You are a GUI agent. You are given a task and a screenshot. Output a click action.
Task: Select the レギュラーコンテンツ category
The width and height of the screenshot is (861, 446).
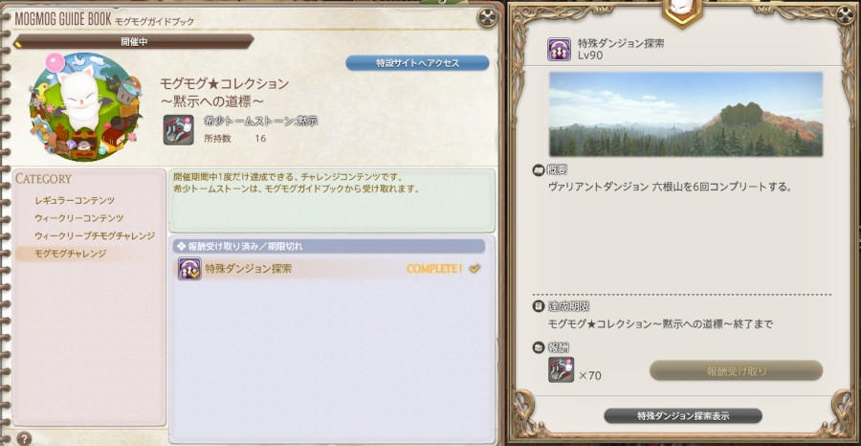point(75,200)
